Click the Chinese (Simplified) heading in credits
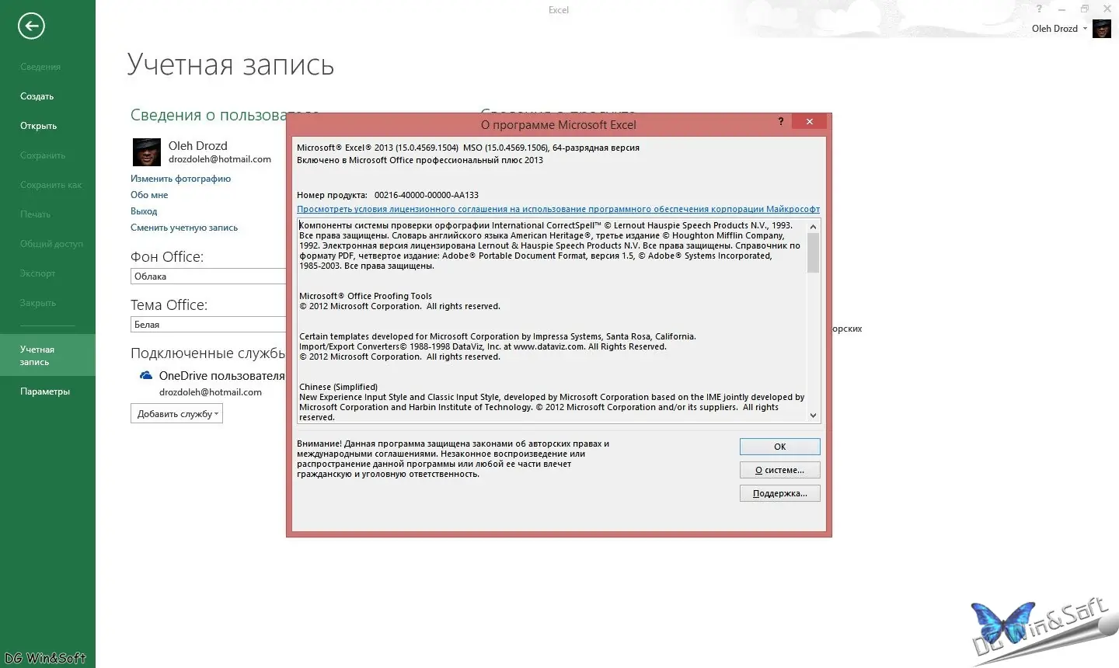This screenshot has height=668, width=1119. click(x=338, y=387)
